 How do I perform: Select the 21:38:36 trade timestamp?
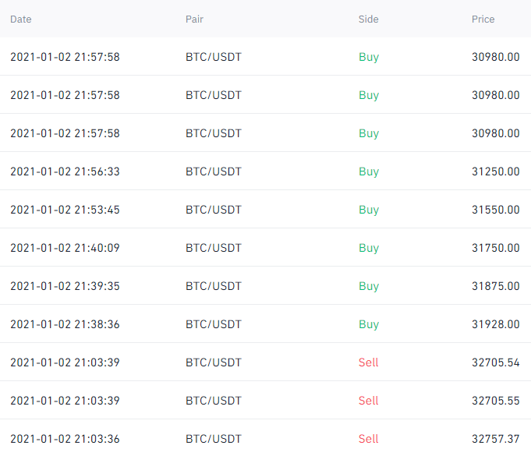65,324
